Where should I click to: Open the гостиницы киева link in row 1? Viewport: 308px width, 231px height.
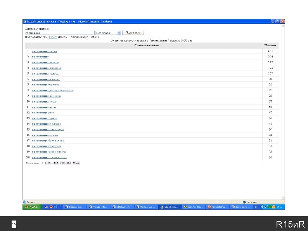coord(45,51)
